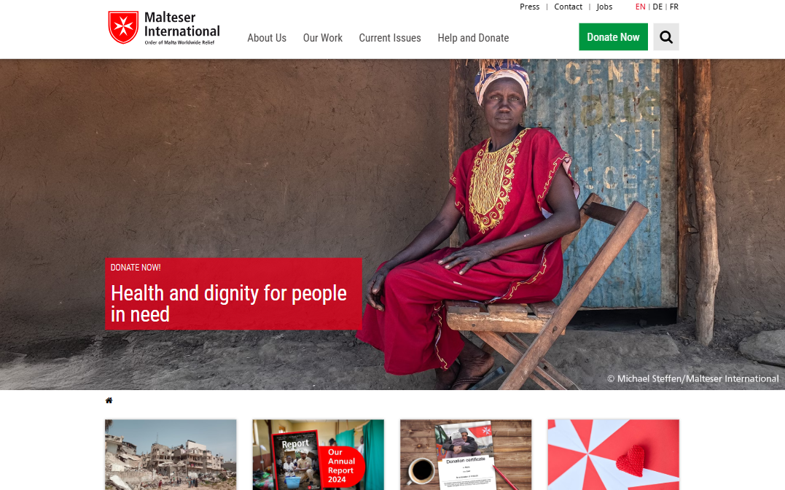Screen dimensions: 785x490
Task: Open the red knitted heart card
Action: tap(614, 455)
